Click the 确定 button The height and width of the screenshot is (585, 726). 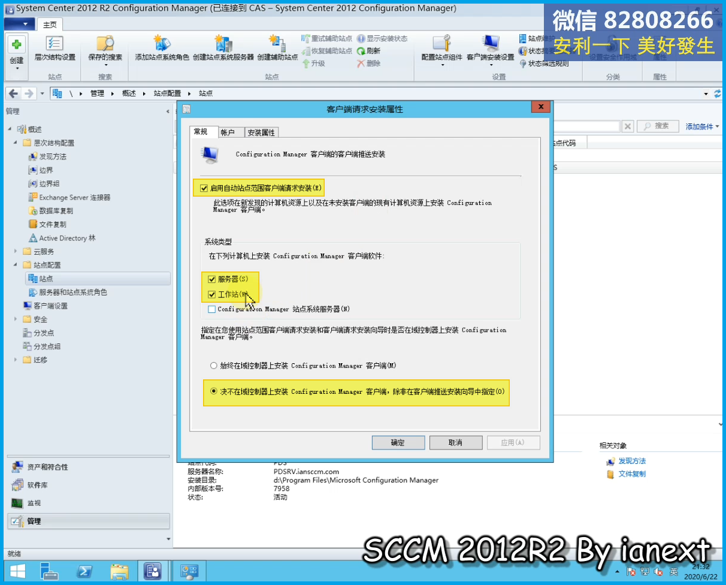[398, 442]
